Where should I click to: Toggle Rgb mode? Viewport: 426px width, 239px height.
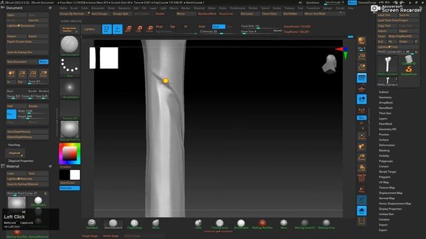(x=172, y=27)
